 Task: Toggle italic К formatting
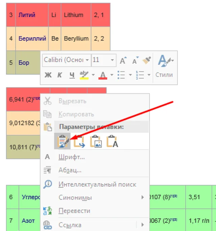coord(59,75)
